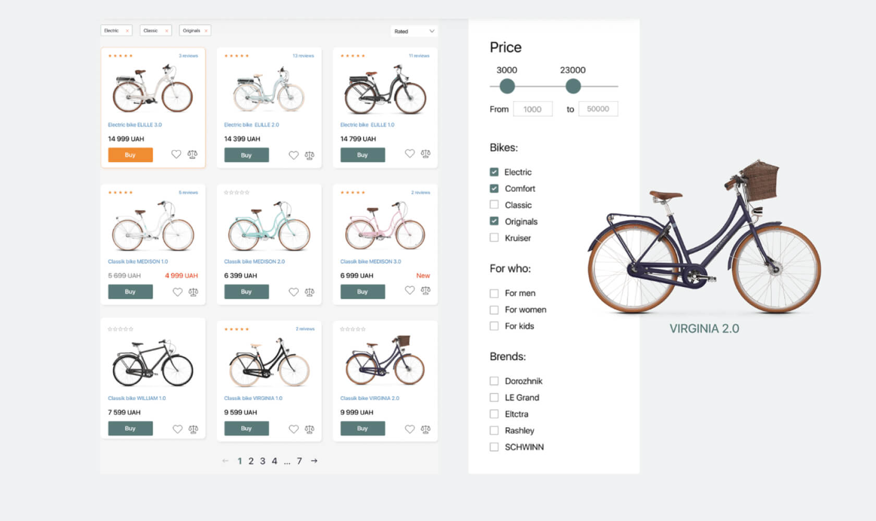Go to next page with right arrow

pyautogui.click(x=314, y=461)
